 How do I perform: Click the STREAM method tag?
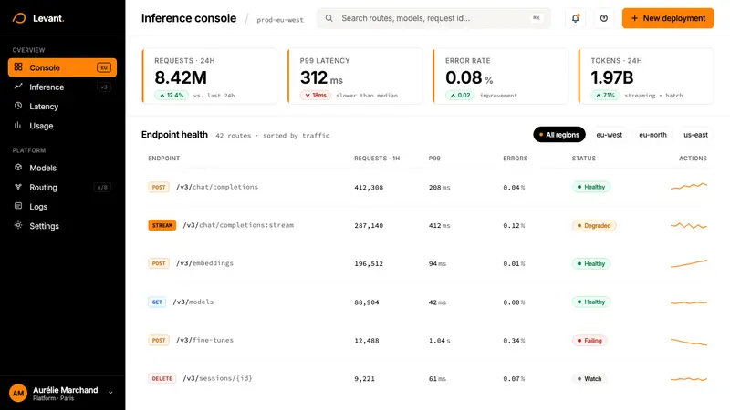click(x=162, y=225)
